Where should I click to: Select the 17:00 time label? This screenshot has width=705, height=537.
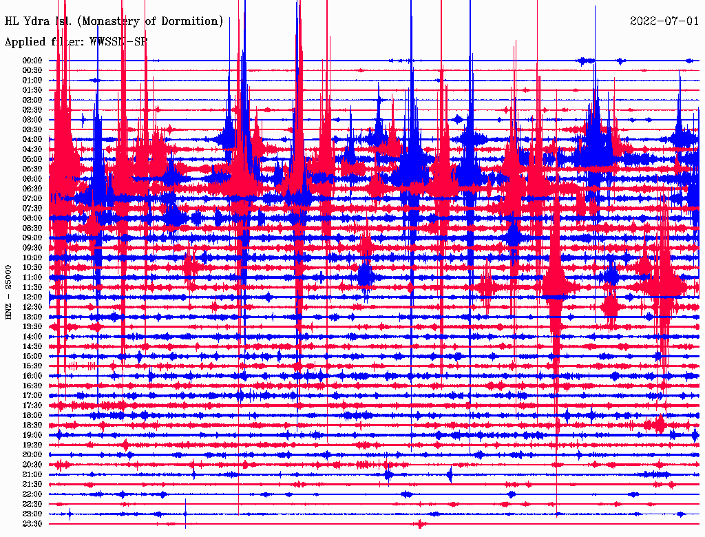(32, 396)
